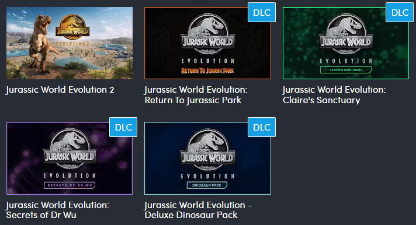416x225 pixels.
Task: Select the Jurassic World Evolution 2 cover thumbnail
Action: (x=70, y=43)
